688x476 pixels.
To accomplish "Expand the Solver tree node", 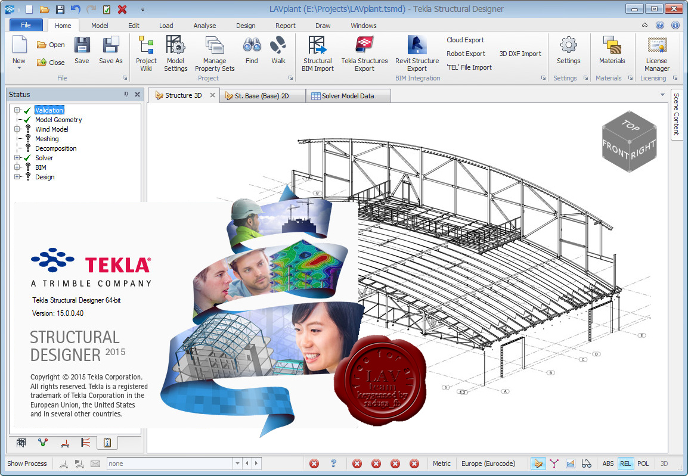I will coord(17,158).
